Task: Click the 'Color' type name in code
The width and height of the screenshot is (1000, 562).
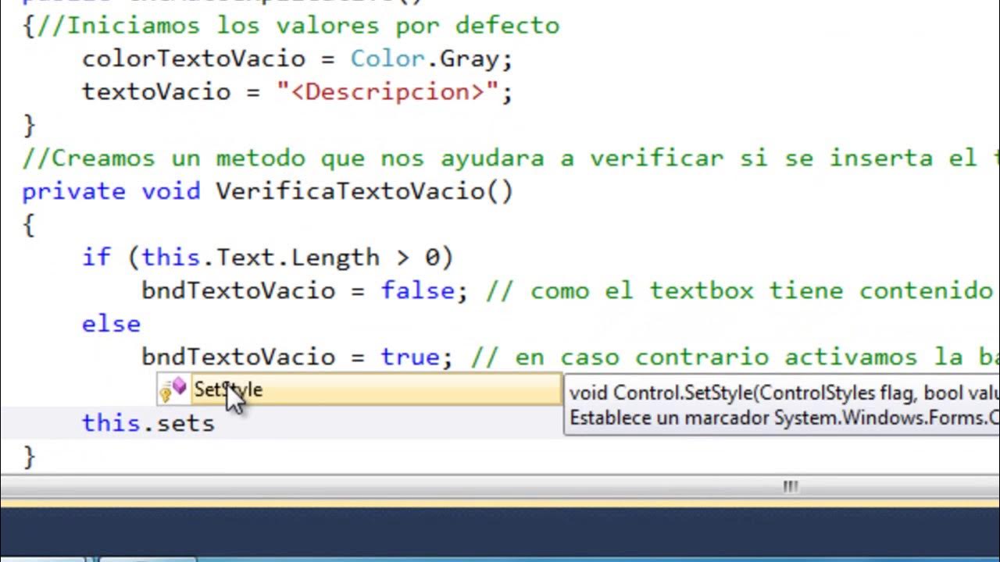Action: 387,59
